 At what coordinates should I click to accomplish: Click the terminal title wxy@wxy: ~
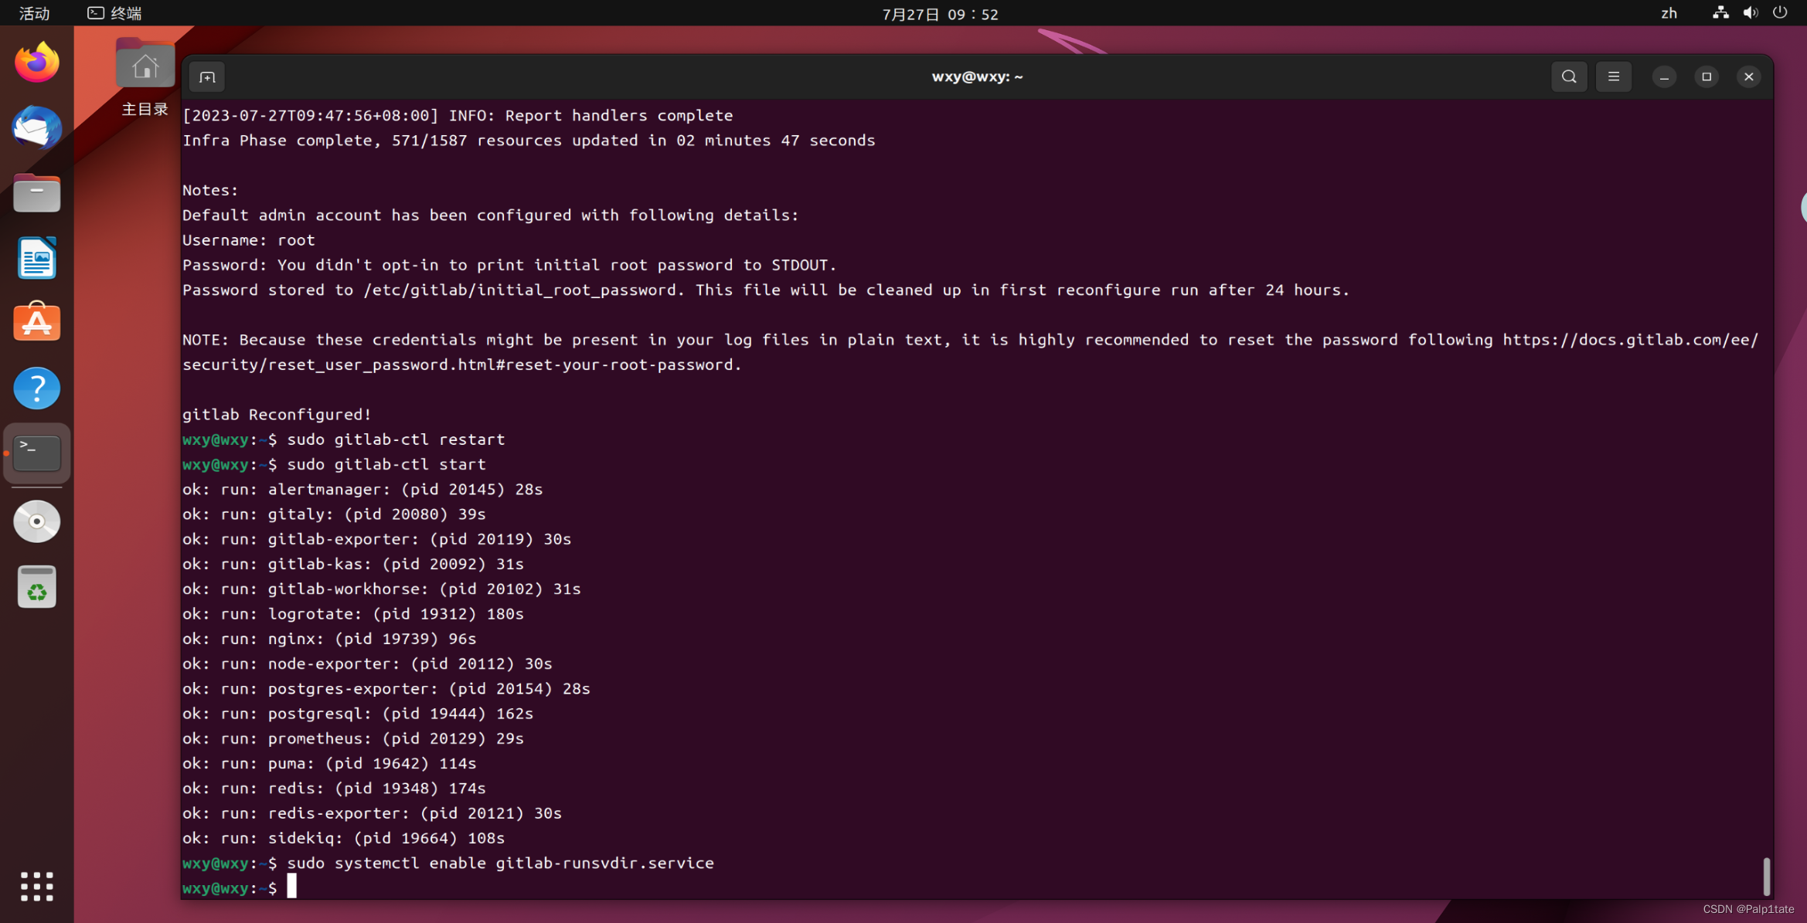(x=977, y=76)
